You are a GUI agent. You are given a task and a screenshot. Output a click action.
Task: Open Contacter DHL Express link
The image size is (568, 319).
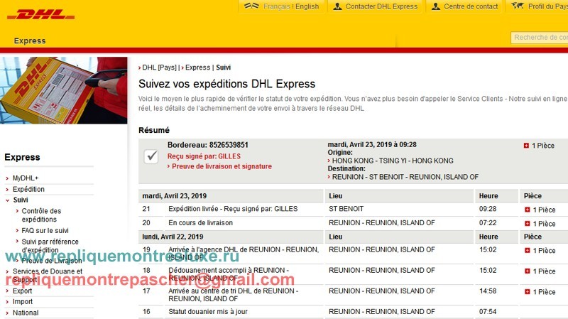(x=381, y=6)
